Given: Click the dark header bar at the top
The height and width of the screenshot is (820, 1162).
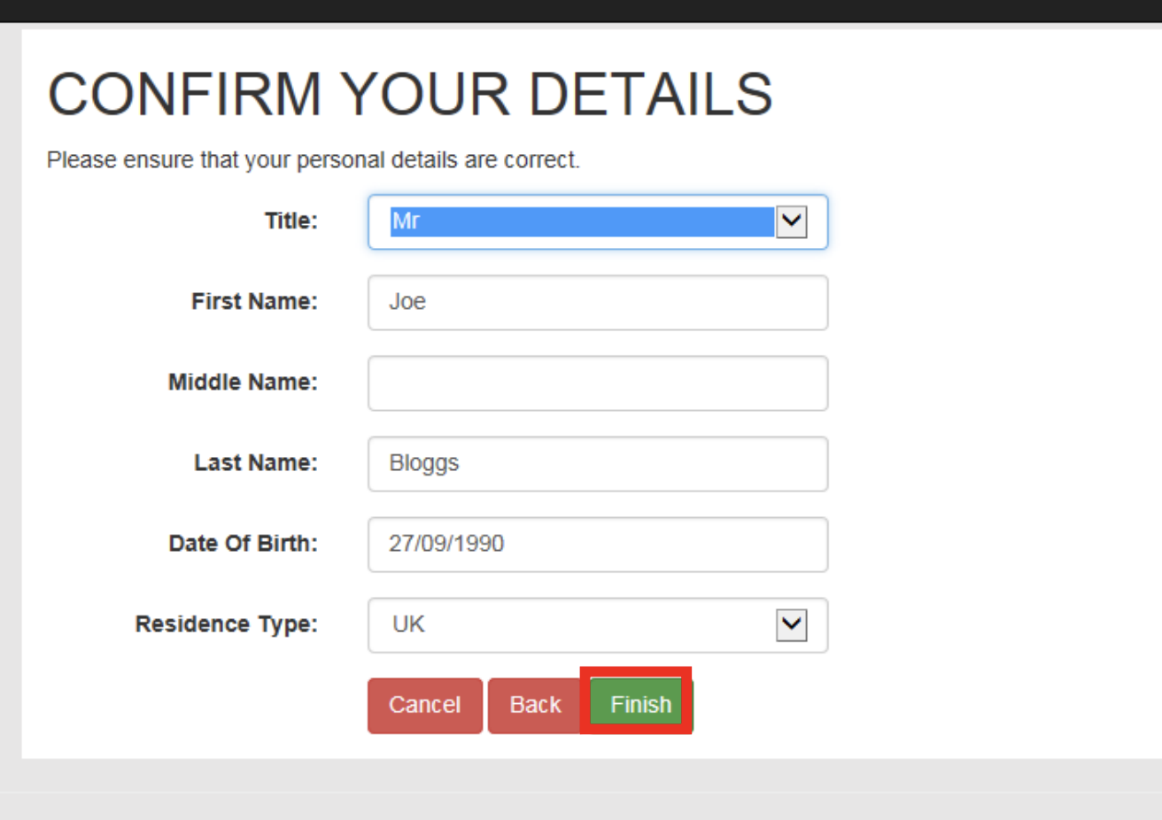Looking at the screenshot, I should 581,11.
